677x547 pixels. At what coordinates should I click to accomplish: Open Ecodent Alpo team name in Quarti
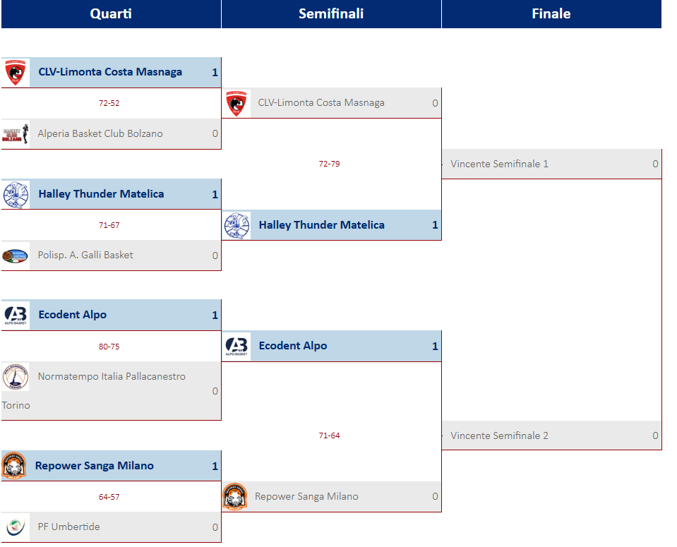(73, 315)
